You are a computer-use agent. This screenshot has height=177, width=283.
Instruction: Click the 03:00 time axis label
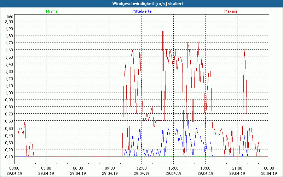pyautogui.click(x=46, y=168)
